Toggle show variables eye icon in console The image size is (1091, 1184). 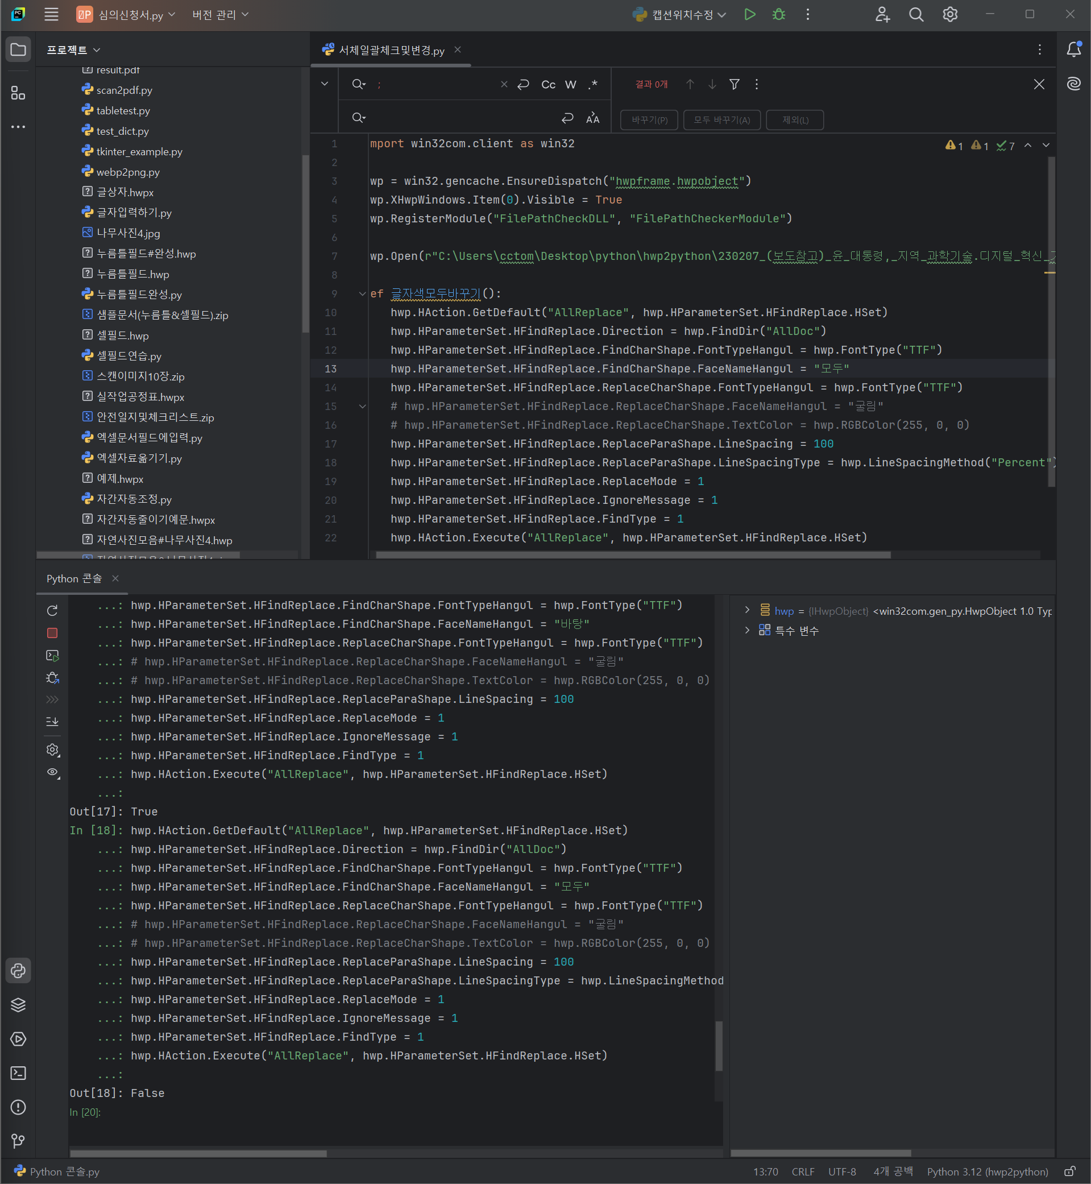click(x=52, y=772)
